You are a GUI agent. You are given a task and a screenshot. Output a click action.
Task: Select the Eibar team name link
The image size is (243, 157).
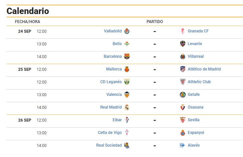[x=117, y=120]
